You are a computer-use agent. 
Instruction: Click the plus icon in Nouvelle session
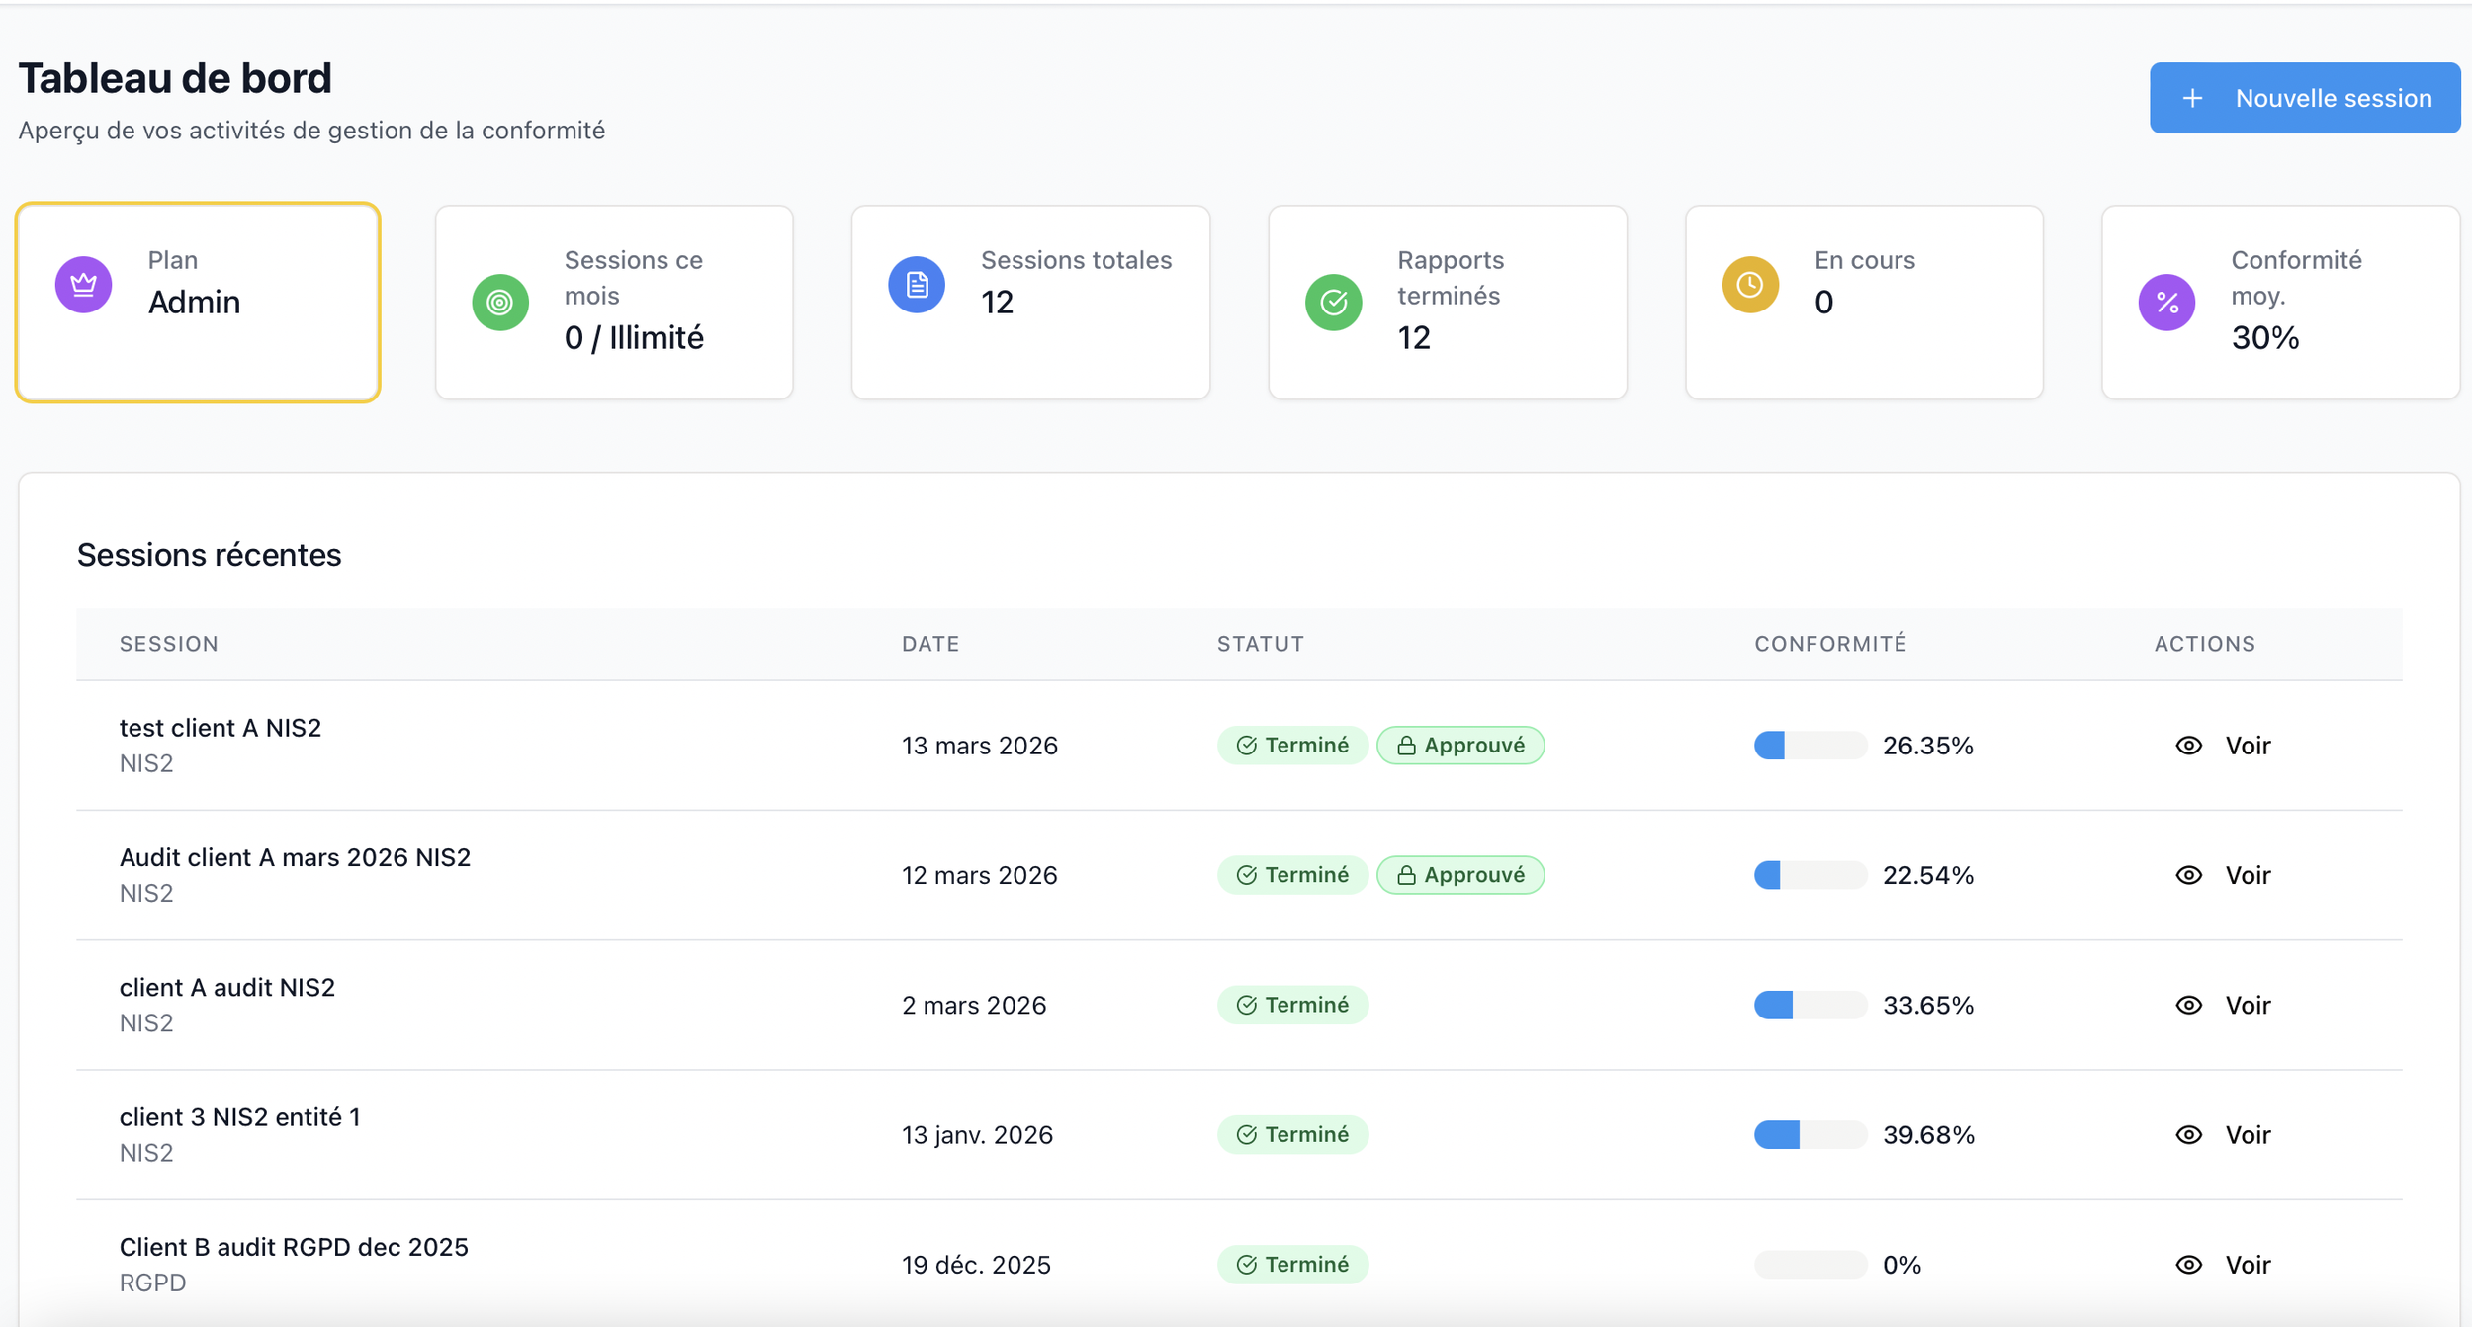(2192, 98)
